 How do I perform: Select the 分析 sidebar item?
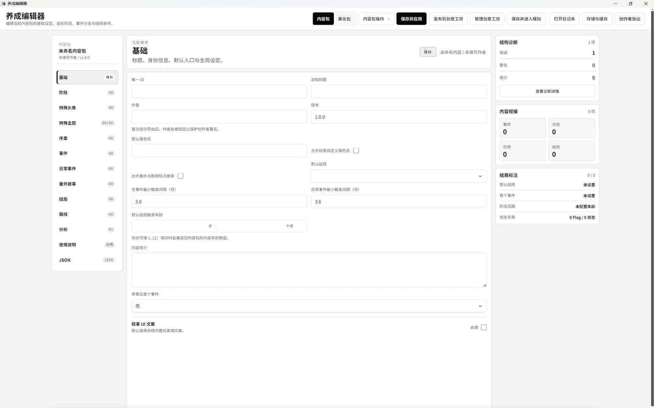click(x=87, y=229)
